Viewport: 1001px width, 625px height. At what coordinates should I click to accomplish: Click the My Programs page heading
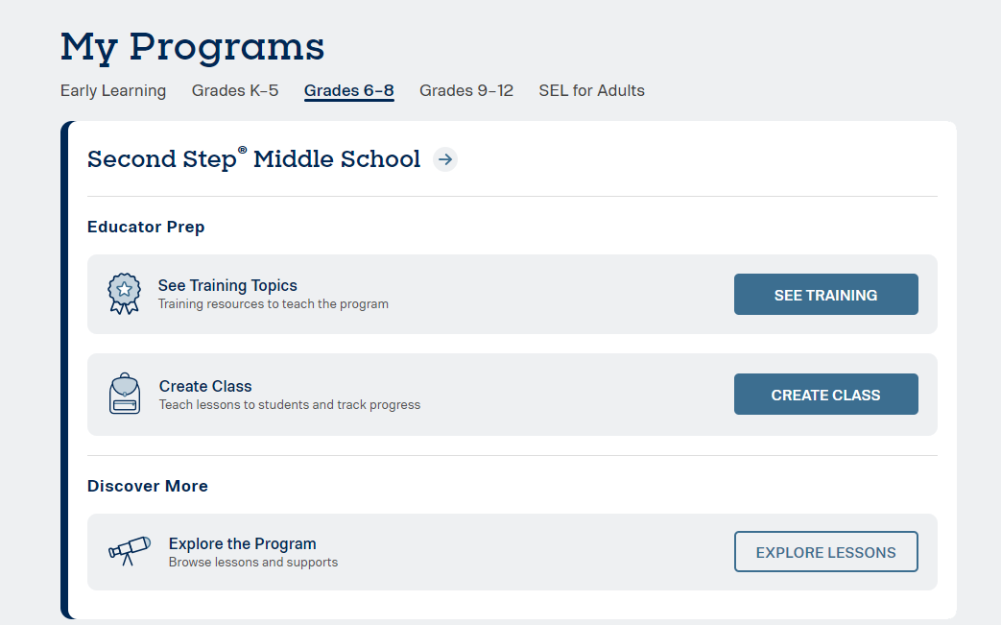[x=192, y=46]
